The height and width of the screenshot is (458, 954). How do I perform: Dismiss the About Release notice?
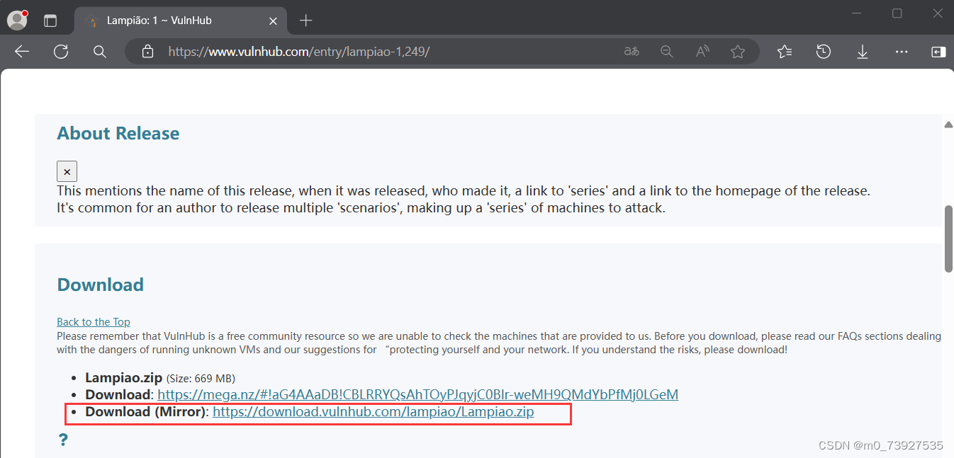click(66, 171)
